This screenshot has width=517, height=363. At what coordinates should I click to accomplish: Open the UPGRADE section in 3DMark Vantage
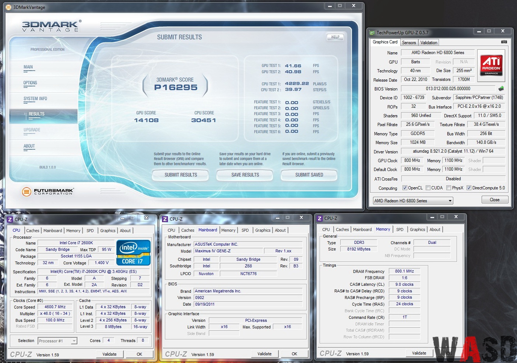coord(32,130)
